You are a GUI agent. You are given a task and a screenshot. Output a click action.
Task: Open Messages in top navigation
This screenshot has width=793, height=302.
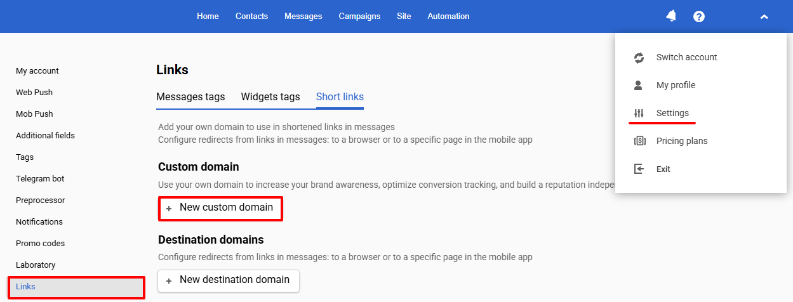point(303,16)
